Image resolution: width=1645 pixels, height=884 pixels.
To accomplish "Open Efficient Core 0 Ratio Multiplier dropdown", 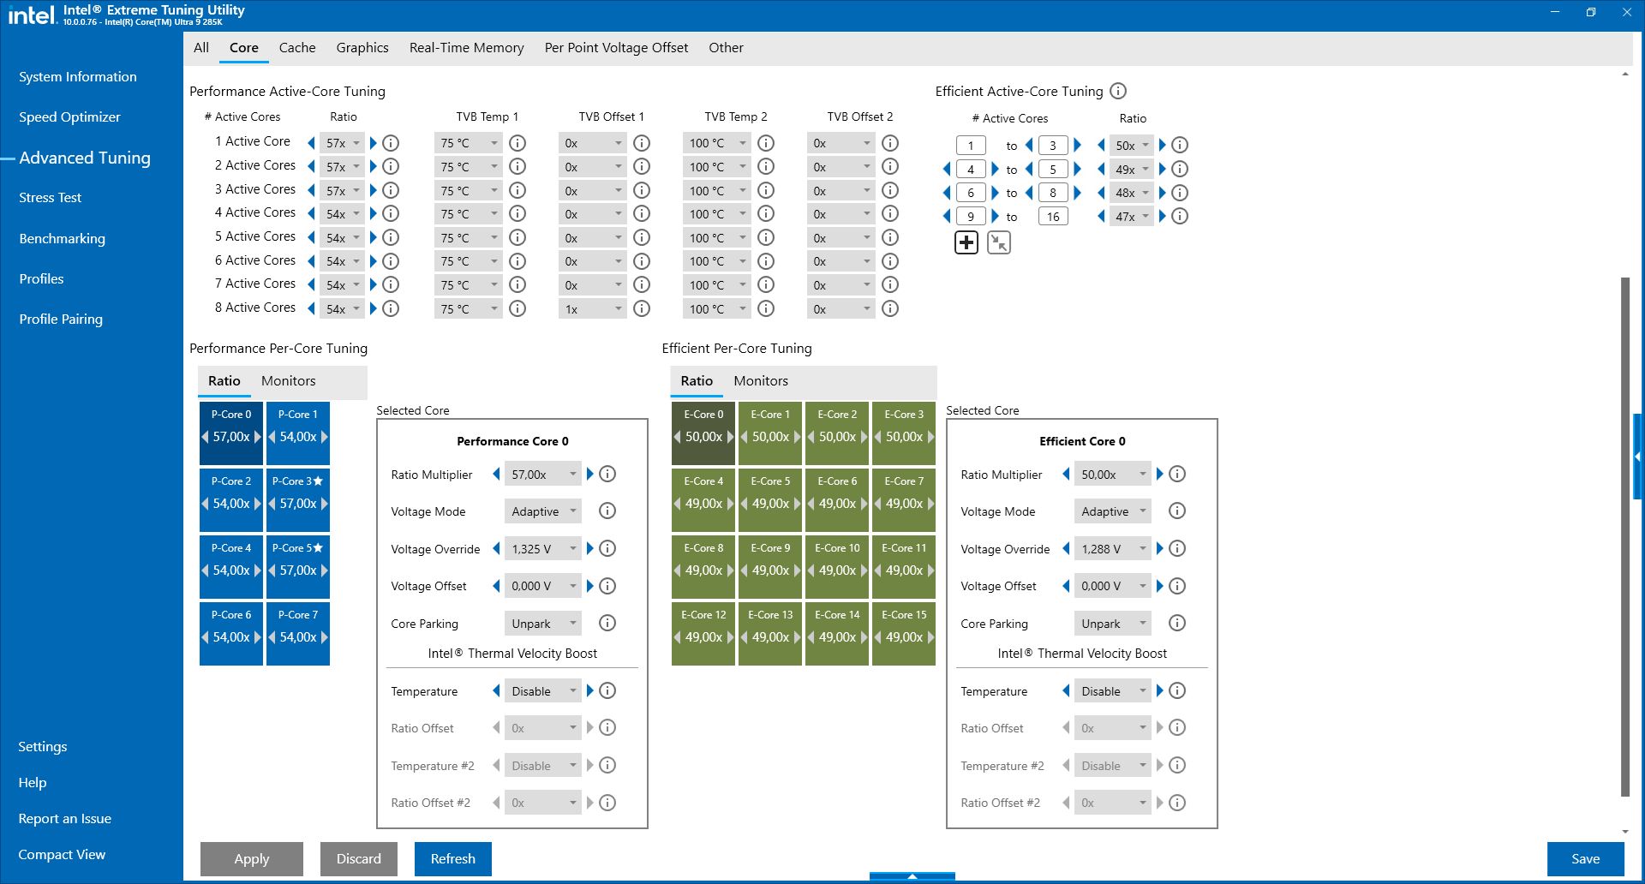I will (x=1113, y=474).
